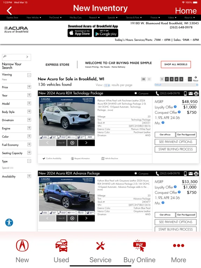Open the Pre-Owned menu
This screenshot has height=268, width=201.
(55, 17)
